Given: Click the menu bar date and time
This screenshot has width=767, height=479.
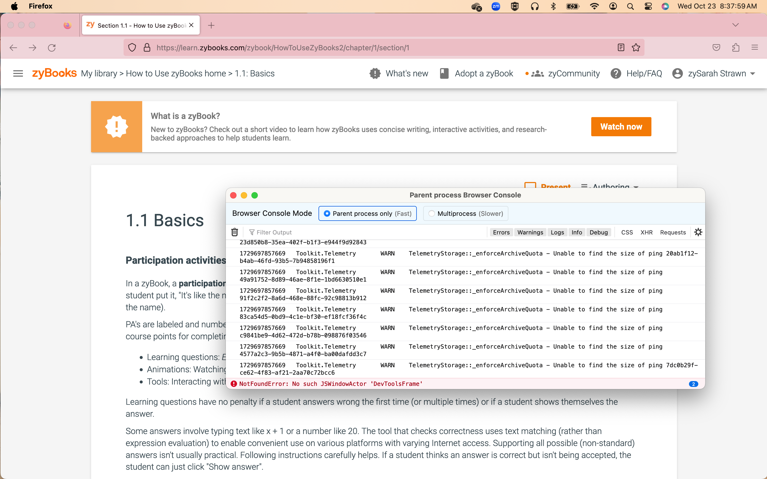Looking at the screenshot, I should click(x=717, y=6).
